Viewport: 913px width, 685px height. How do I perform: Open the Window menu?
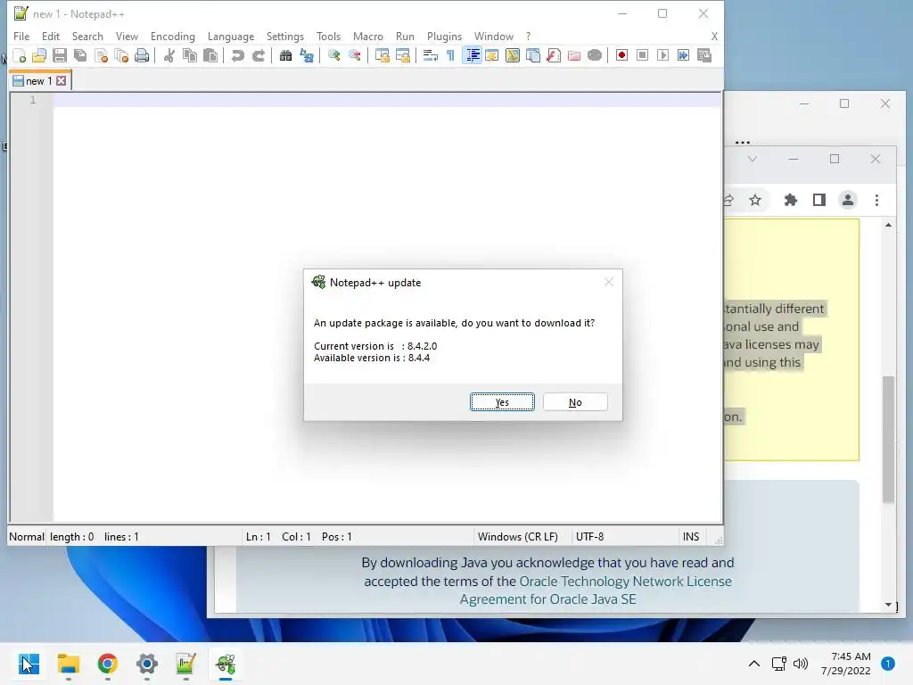point(494,36)
